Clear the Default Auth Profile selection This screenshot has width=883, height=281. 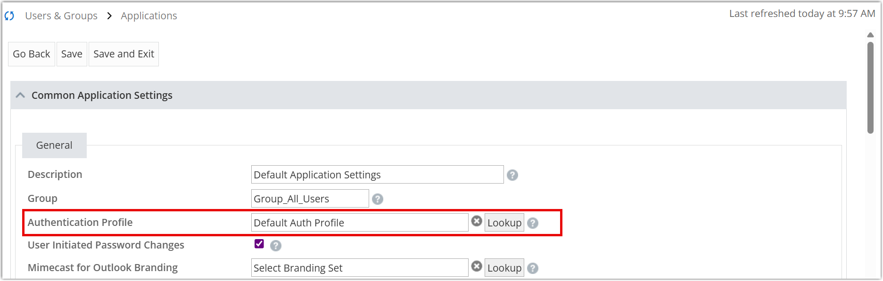tap(476, 220)
